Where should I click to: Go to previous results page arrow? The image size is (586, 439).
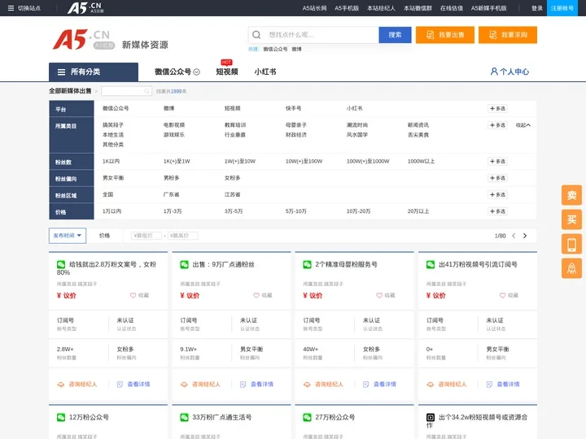click(x=514, y=236)
